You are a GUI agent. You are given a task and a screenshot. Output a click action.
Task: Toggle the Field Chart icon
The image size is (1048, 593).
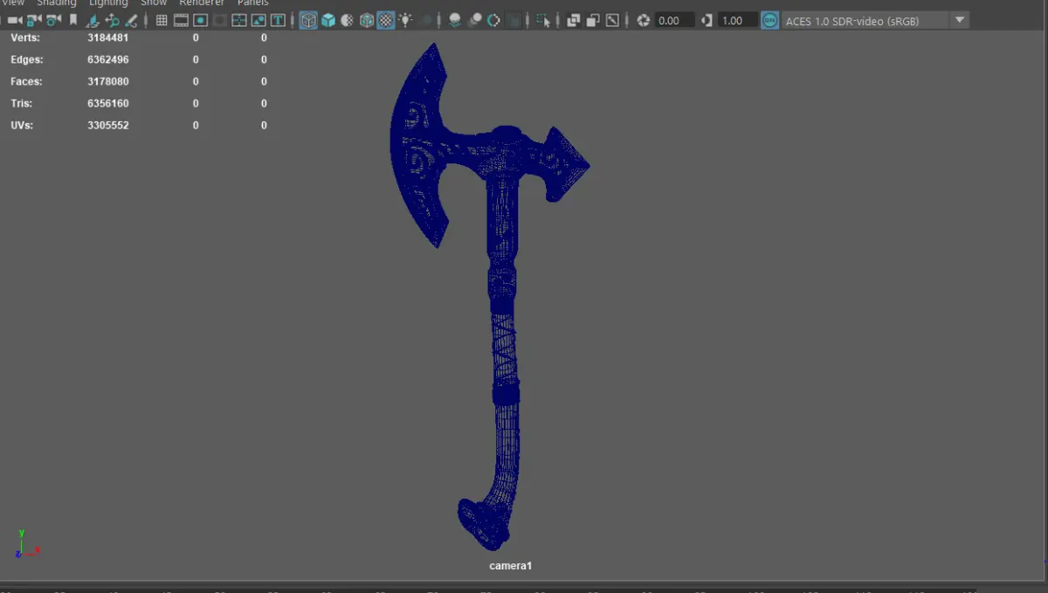[239, 20]
